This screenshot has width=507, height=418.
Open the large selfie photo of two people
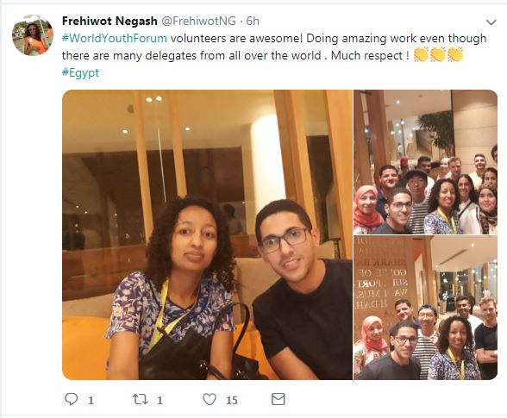click(x=207, y=234)
